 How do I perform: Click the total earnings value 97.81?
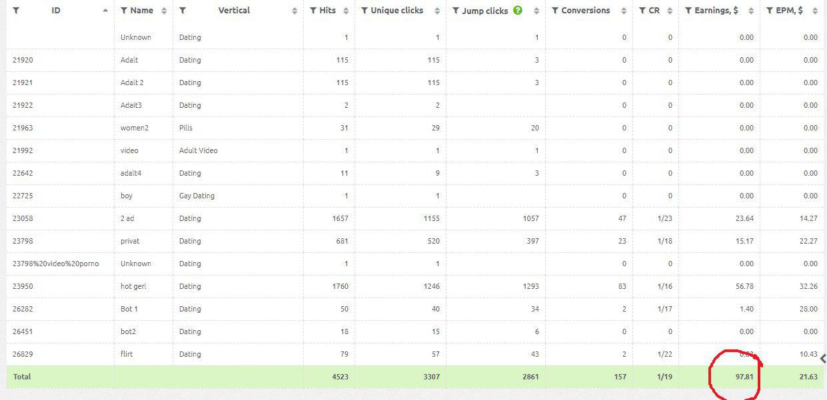click(x=744, y=377)
